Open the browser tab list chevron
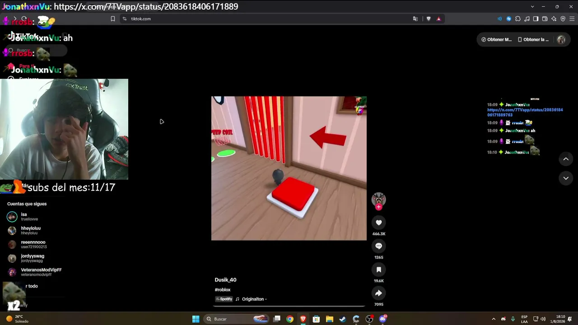The height and width of the screenshot is (325, 578). coord(532,7)
